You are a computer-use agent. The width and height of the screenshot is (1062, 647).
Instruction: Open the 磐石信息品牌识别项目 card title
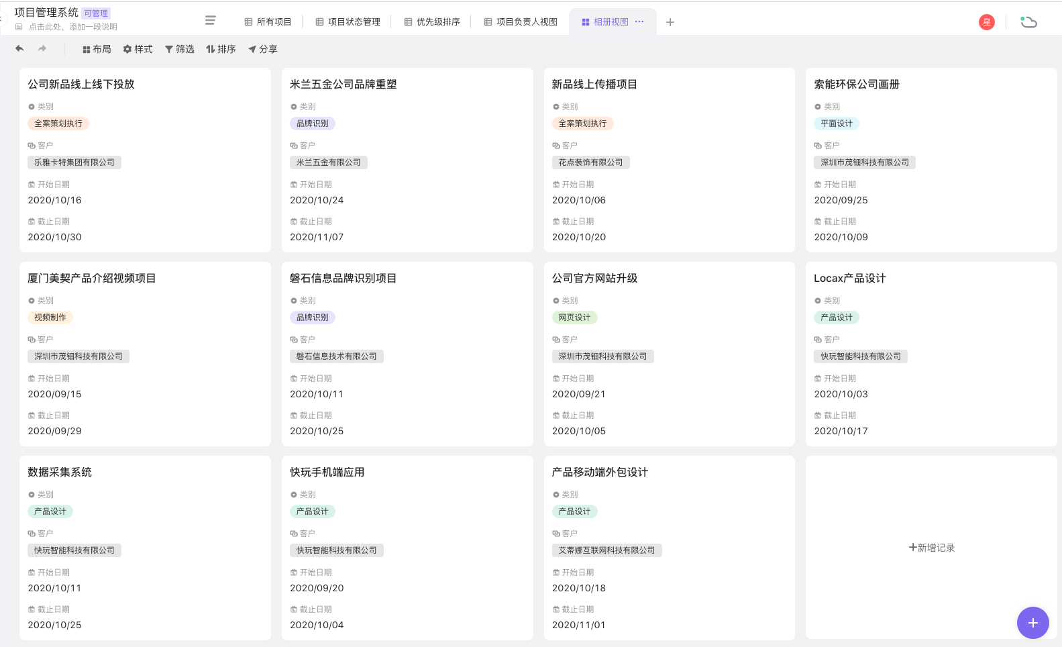(343, 278)
